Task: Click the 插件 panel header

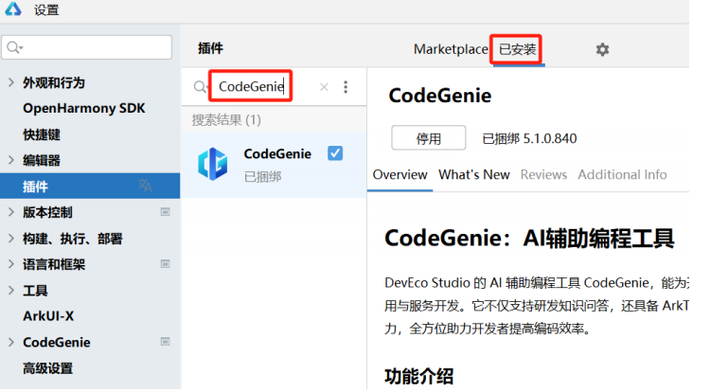Action: pos(210,48)
